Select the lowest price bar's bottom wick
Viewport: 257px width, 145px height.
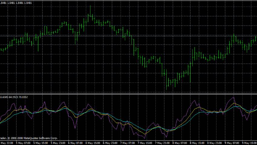(x=167, y=89)
